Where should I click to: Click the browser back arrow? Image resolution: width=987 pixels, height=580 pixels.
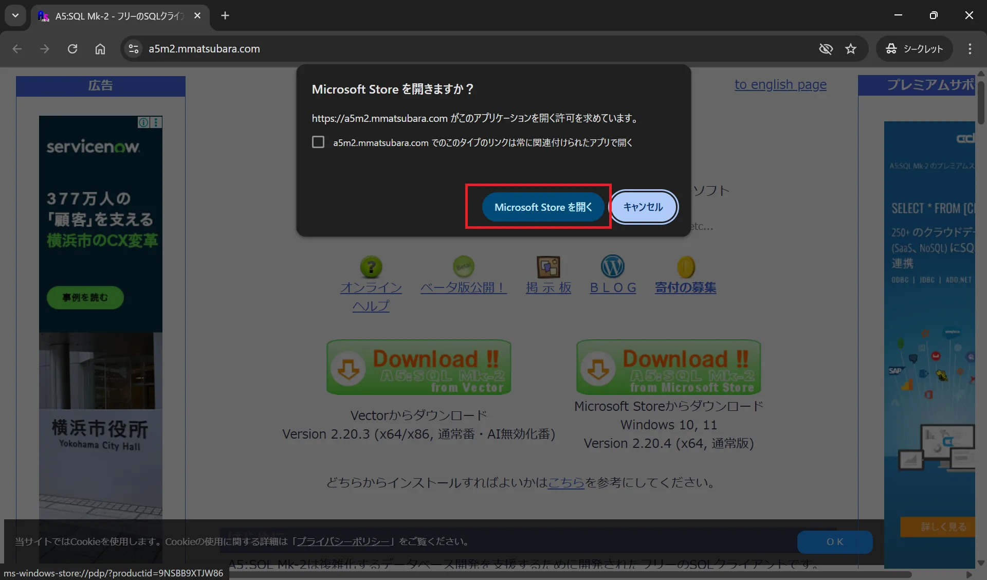point(17,49)
